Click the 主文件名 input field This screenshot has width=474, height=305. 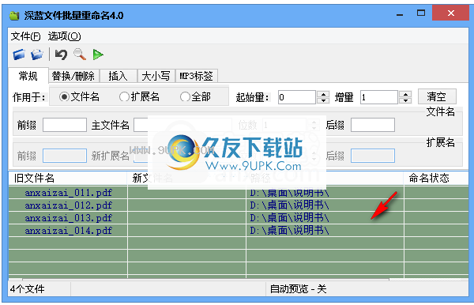coord(183,125)
